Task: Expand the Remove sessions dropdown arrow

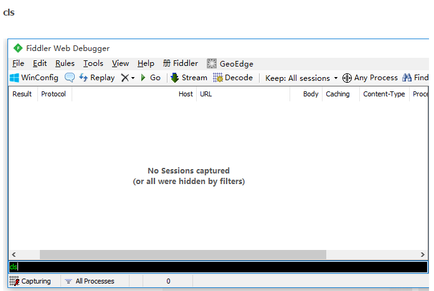Action: point(133,78)
